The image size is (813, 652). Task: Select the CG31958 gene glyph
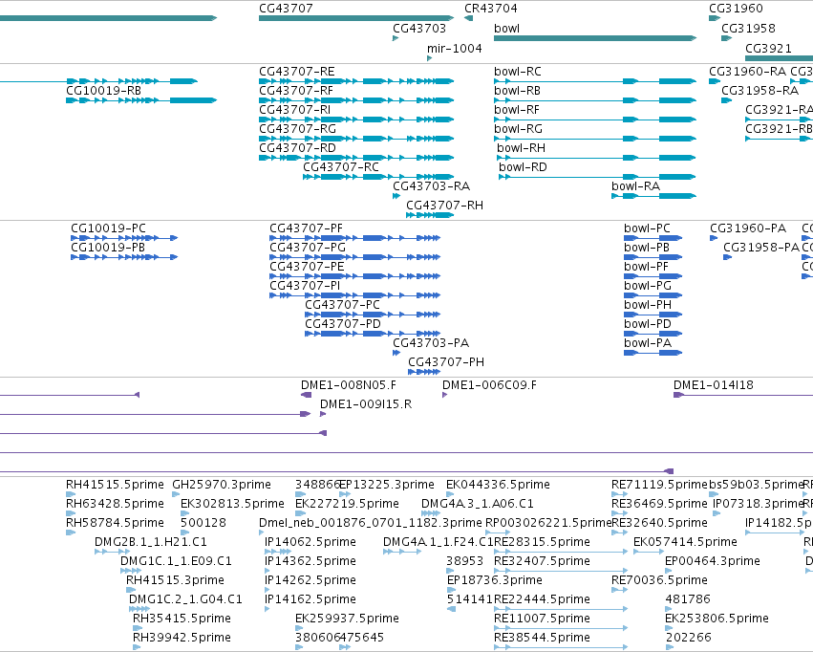click(726, 38)
